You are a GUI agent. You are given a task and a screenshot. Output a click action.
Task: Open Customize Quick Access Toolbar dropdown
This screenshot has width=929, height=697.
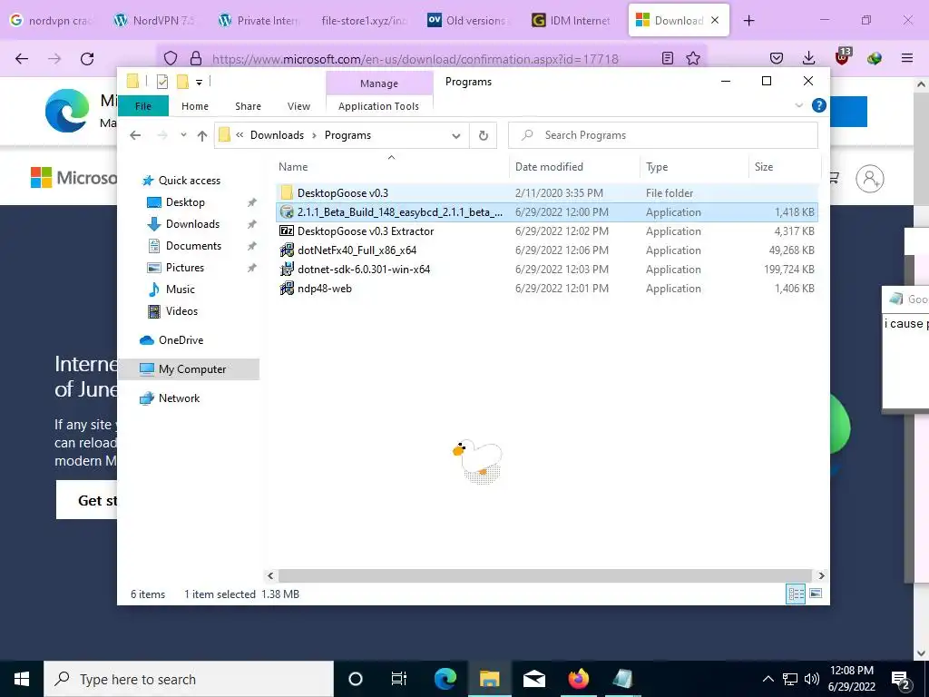point(200,83)
